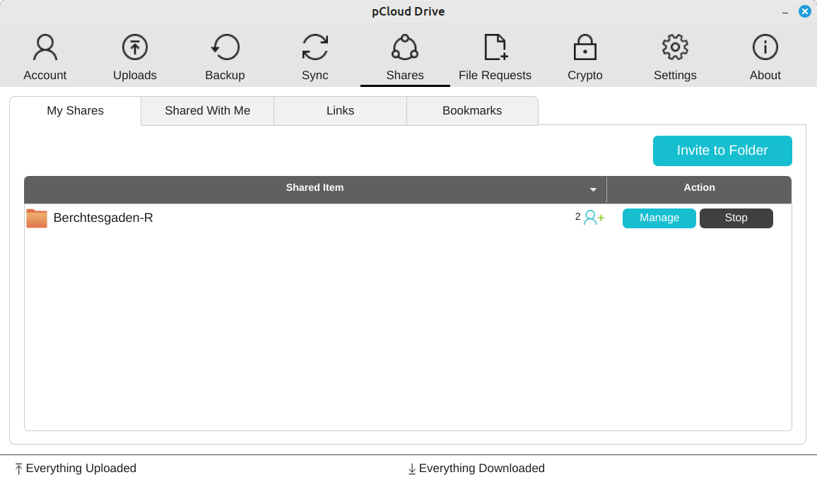
Task: Click the Invite to Folder button
Action: coord(722,151)
